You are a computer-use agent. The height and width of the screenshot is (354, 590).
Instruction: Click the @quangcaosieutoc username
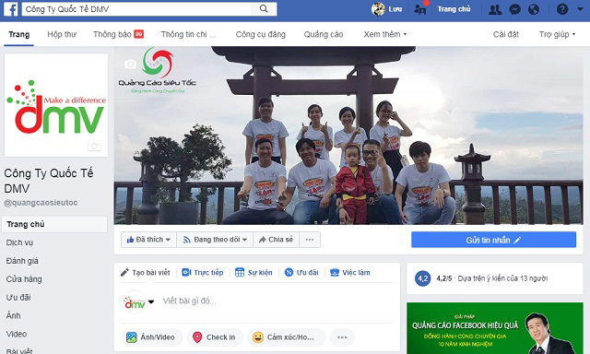pos(41,203)
